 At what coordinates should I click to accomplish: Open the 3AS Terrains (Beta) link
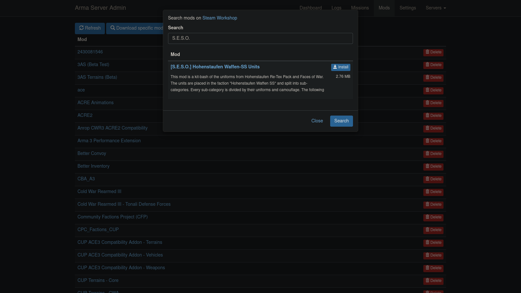click(x=97, y=77)
